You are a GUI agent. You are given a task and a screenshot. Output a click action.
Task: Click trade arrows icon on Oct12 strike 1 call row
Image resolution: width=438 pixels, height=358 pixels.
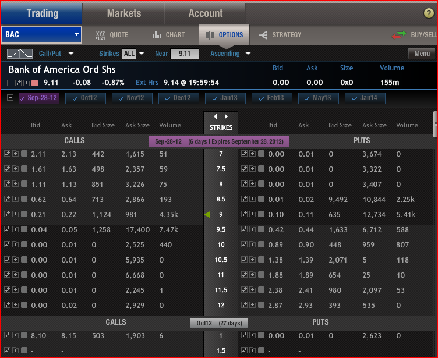pyautogui.click(x=7, y=335)
